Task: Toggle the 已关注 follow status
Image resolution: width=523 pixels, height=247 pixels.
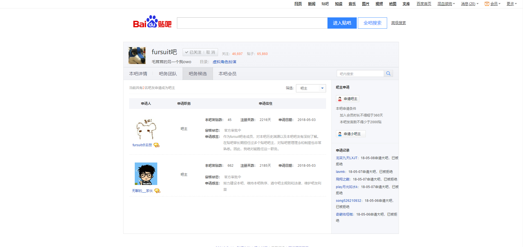Action: click(x=193, y=52)
